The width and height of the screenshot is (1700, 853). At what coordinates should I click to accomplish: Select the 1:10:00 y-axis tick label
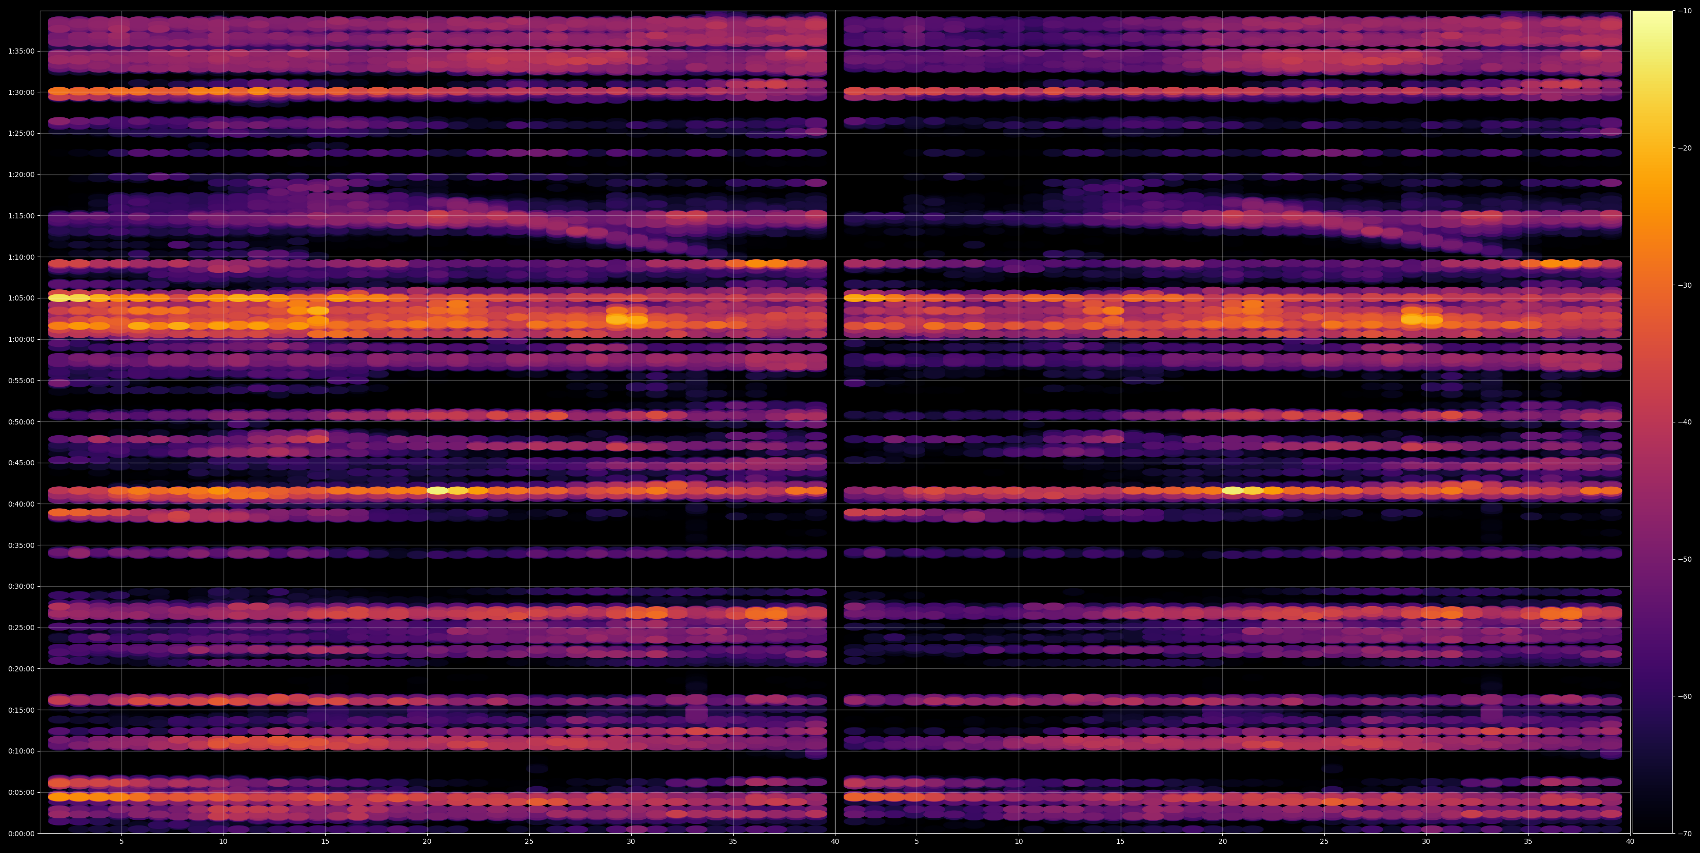(22, 257)
